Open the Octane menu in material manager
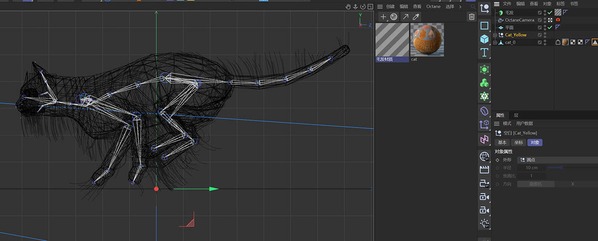 pos(433,6)
